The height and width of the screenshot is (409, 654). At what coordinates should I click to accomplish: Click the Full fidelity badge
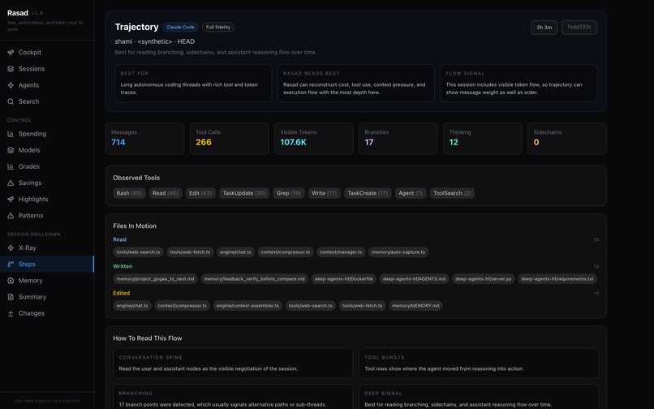pyautogui.click(x=218, y=27)
